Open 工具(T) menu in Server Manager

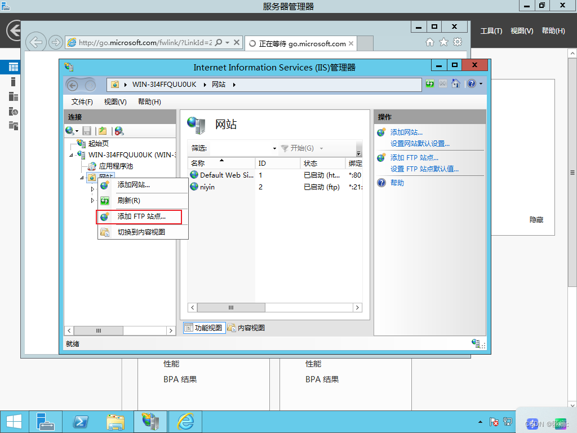click(491, 31)
